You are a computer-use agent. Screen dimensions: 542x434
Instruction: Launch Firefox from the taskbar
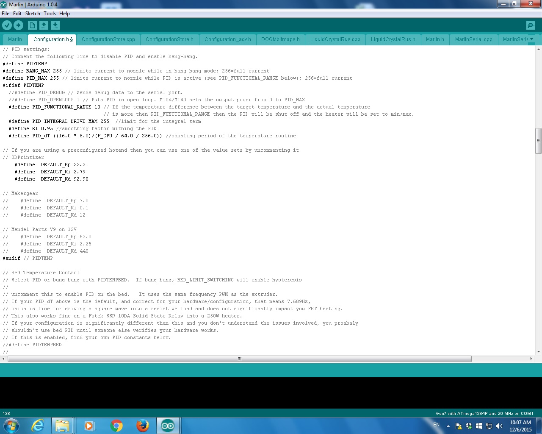[143, 426]
